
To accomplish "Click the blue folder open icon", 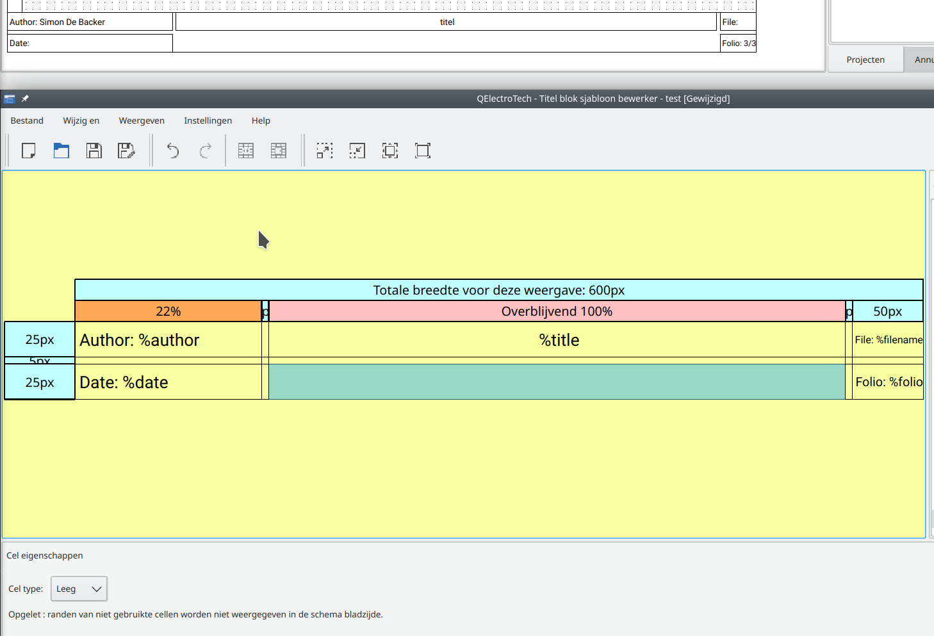I will click(x=61, y=151).
